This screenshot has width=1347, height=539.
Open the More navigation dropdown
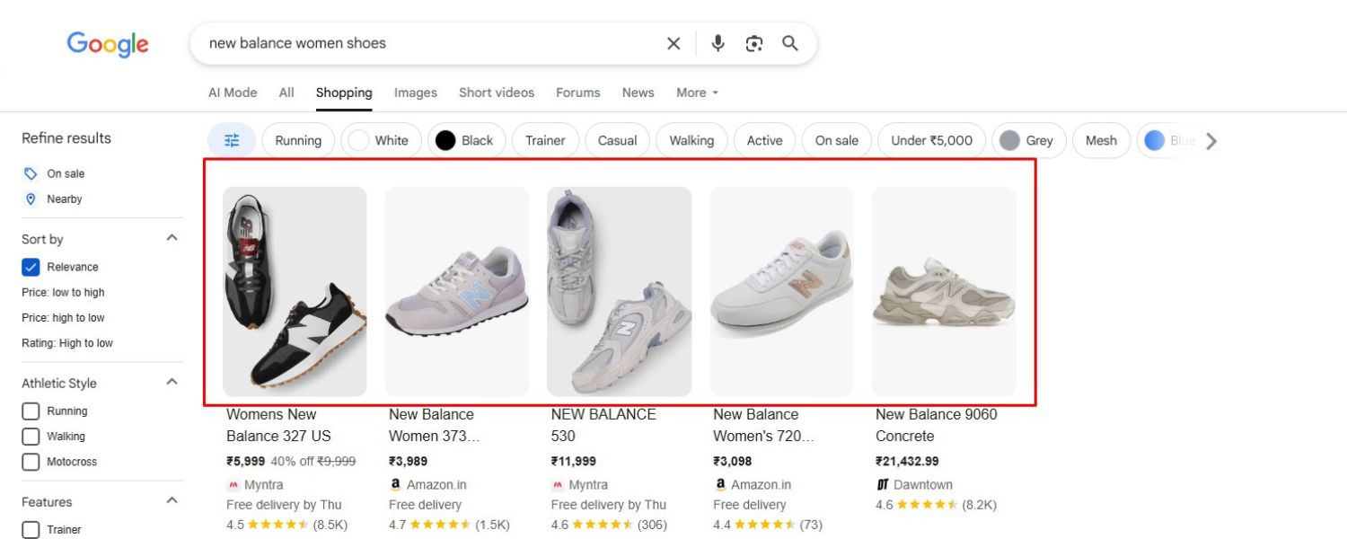(x=696, y=93)
